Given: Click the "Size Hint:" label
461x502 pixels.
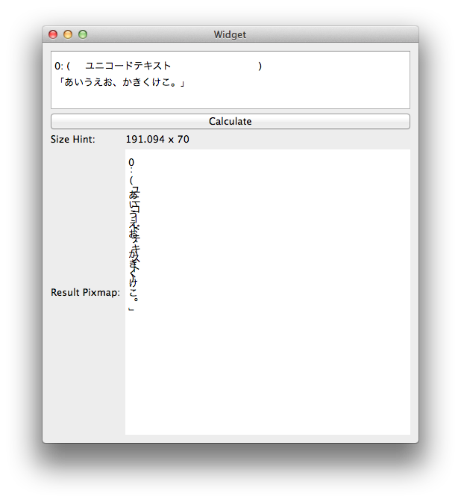Looking at the screenshot, I should tap(73, 140).
